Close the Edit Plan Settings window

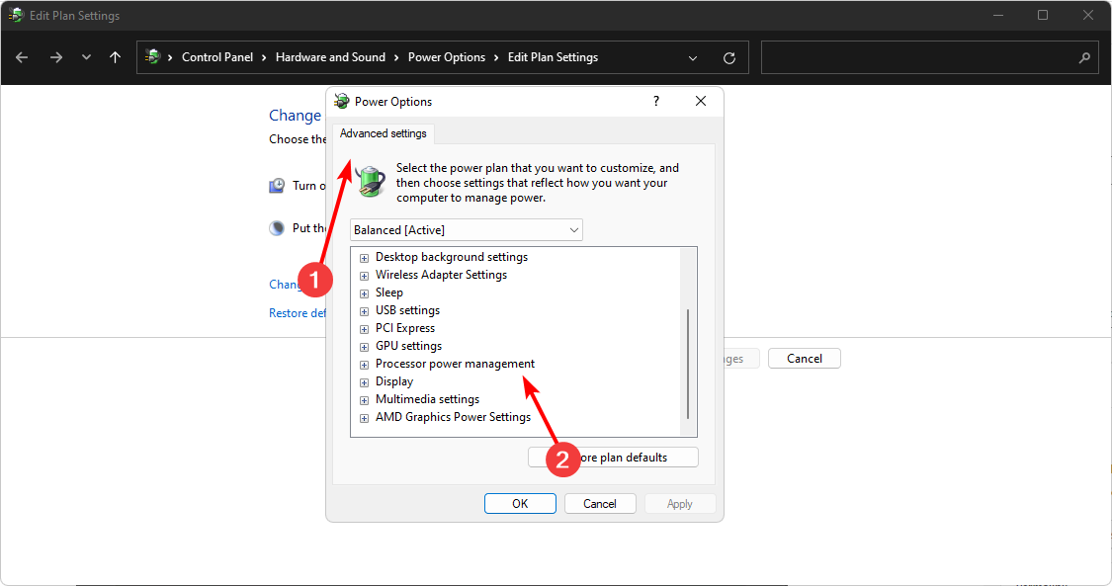click(x=1088, y=15)
